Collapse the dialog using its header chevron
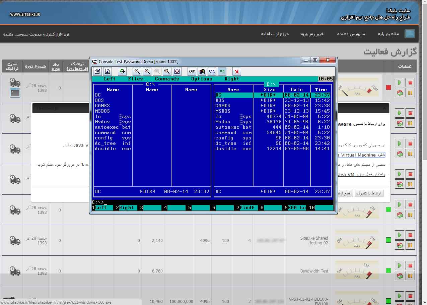Viewport: 427px width, 305px height. point(384,108)
